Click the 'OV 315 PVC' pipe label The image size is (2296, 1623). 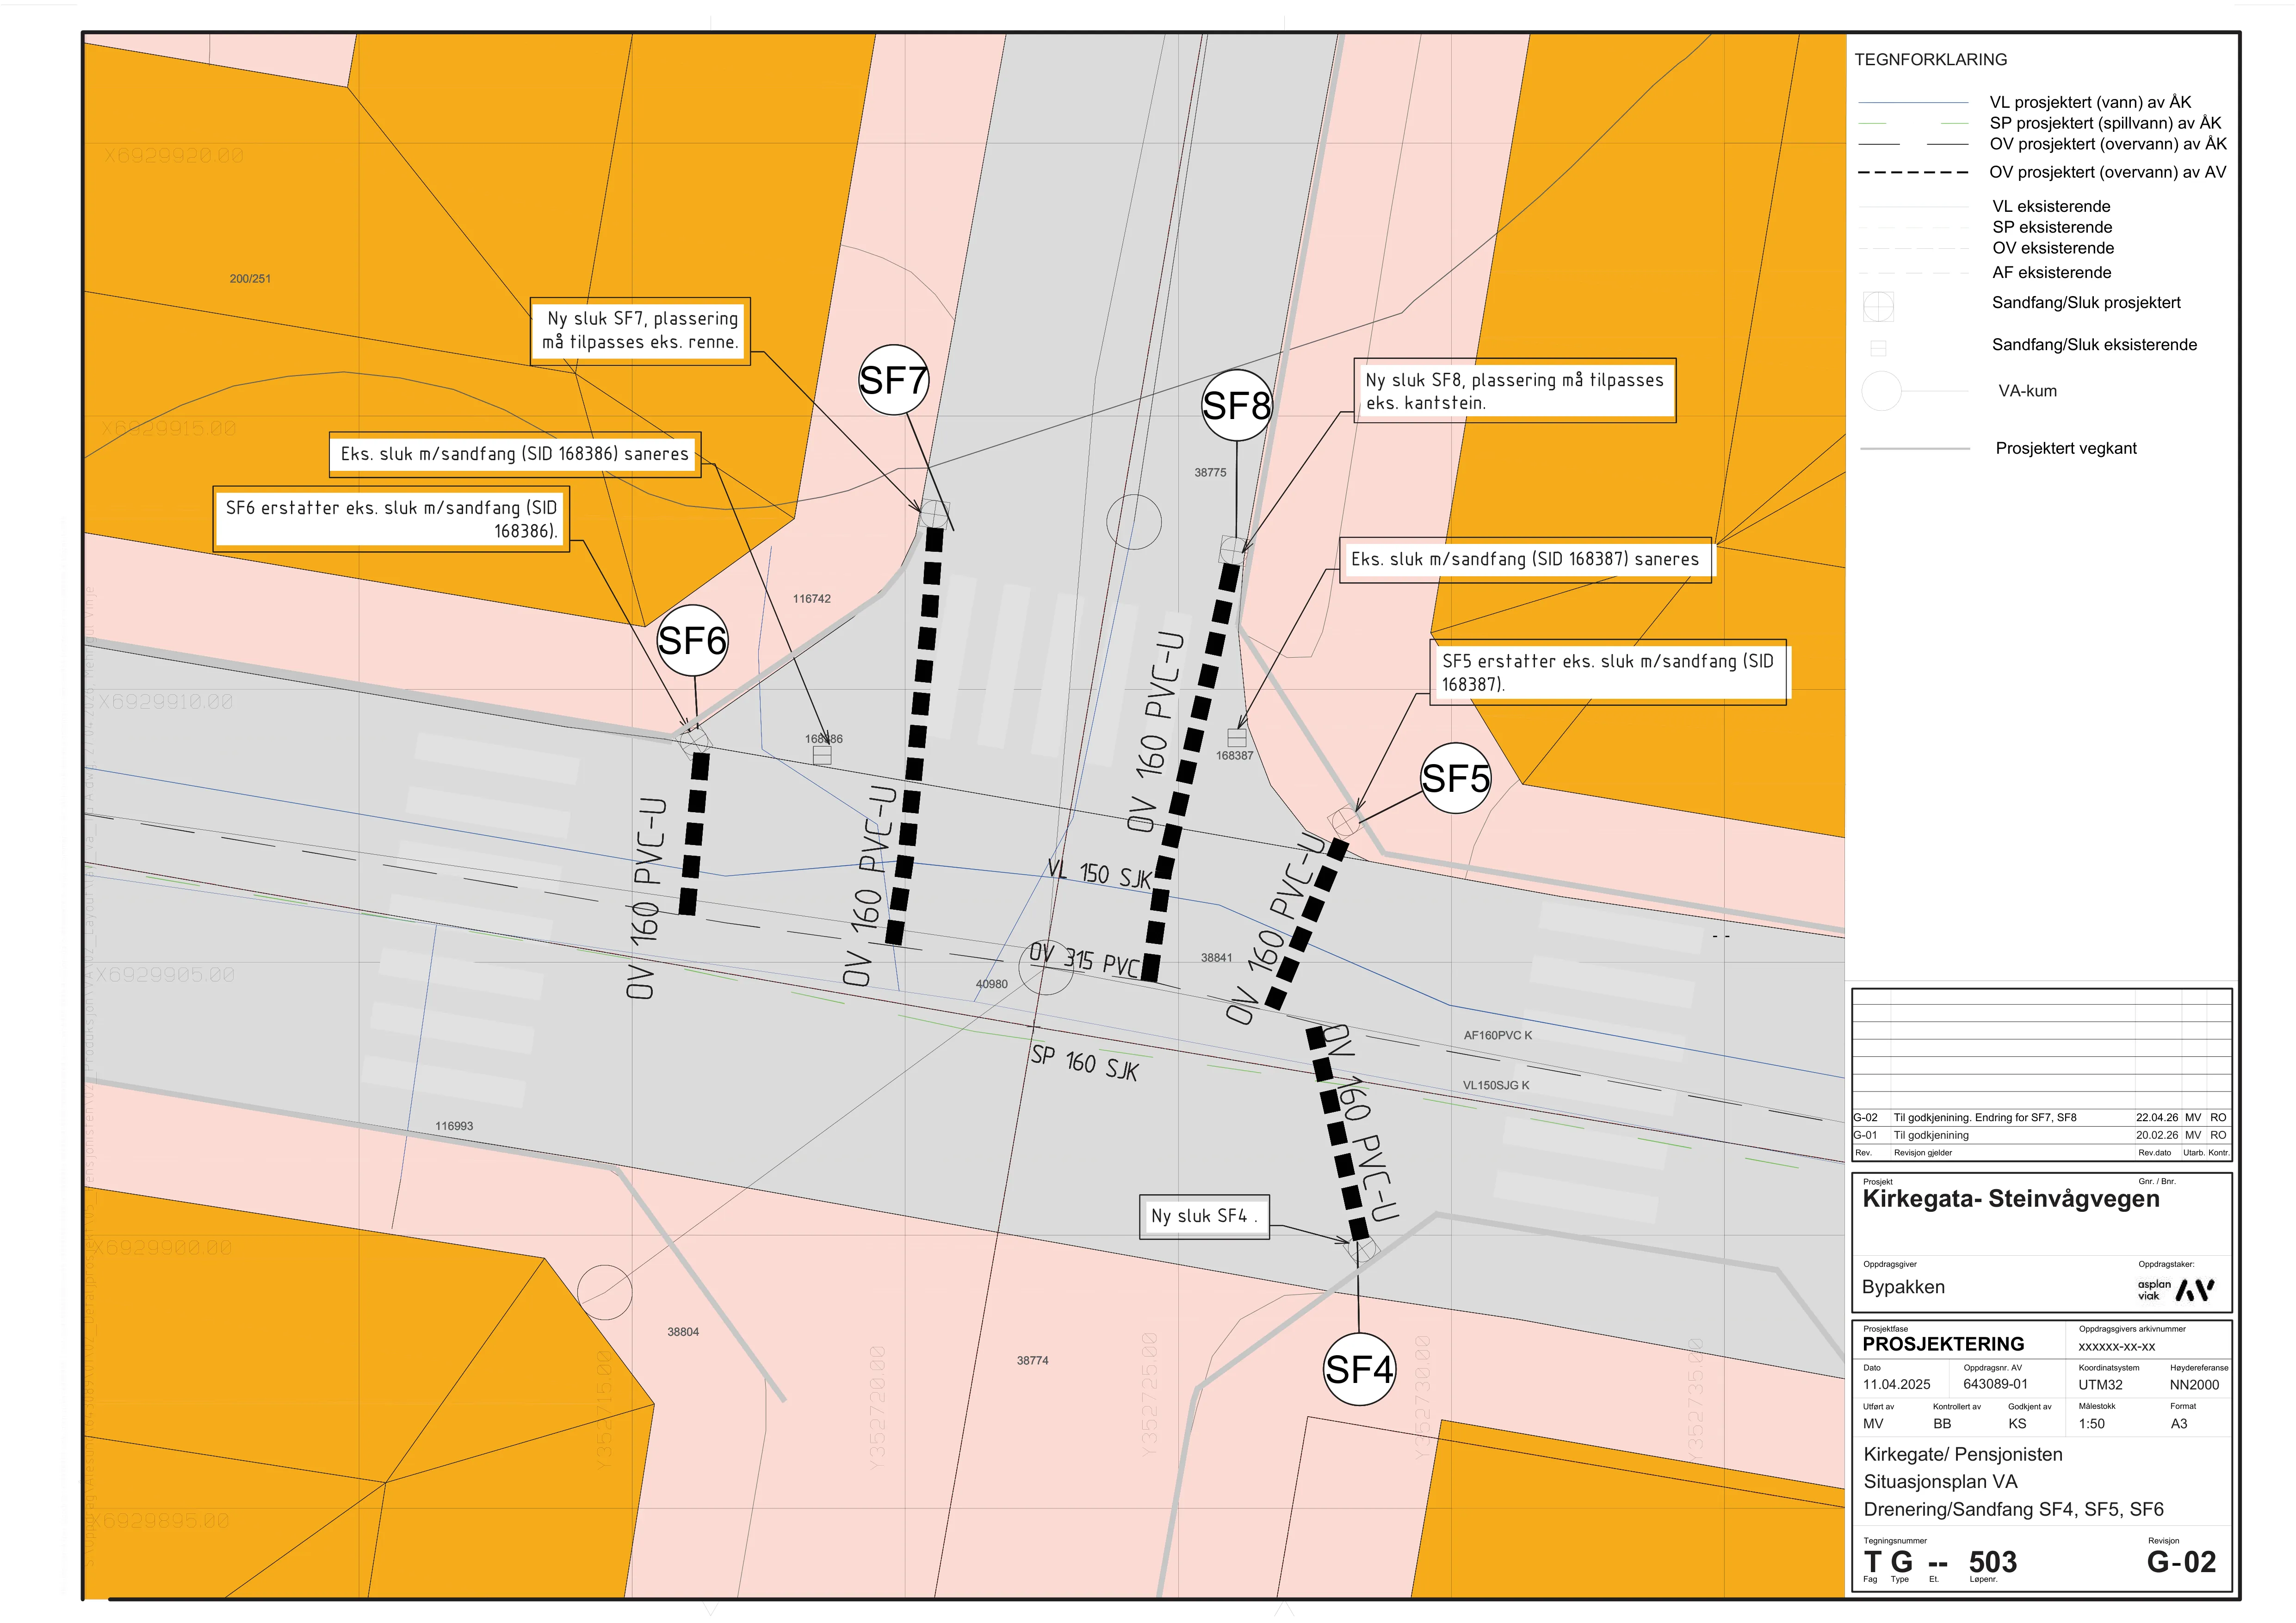pyautogui.click(x=1085, y=959)
